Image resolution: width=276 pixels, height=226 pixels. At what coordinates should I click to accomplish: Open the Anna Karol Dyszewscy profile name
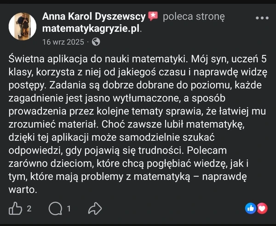click(94, 17)
